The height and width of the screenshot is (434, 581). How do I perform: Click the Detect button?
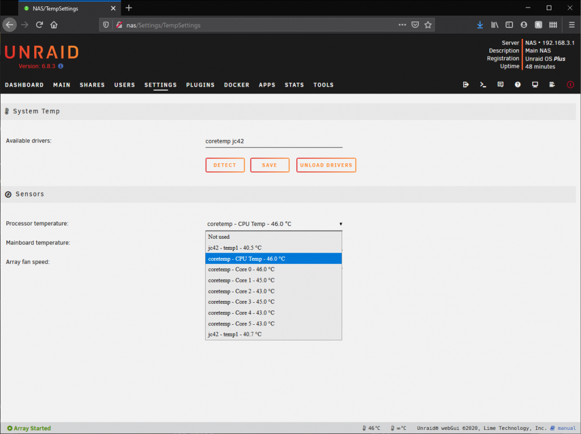pos(225,165)
